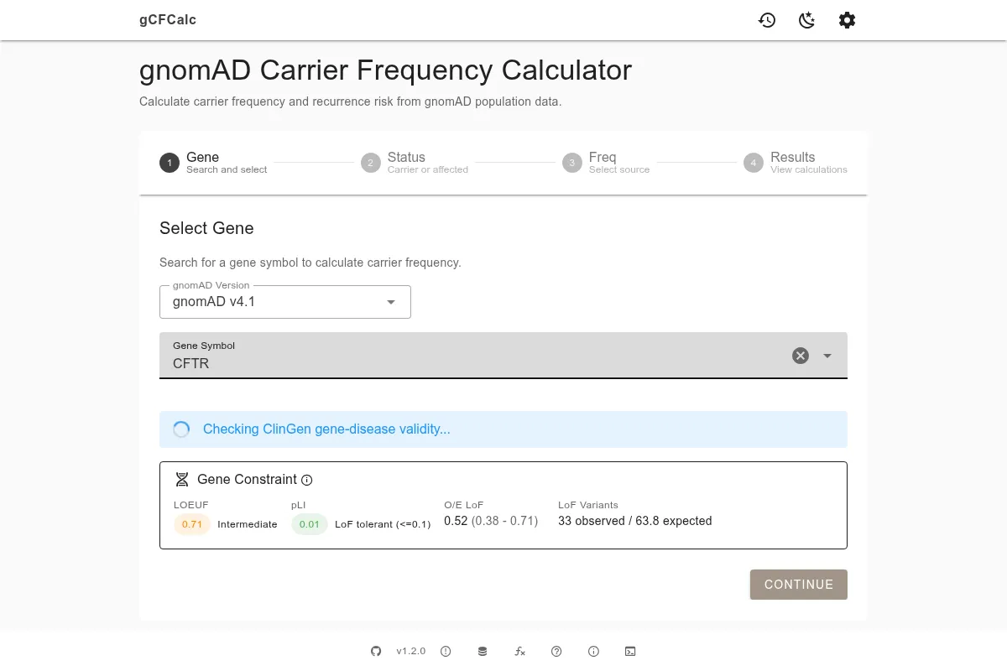Screen dimensions: 1007x671
Task: Open help using the question mark icon
Action: (556, 651)
